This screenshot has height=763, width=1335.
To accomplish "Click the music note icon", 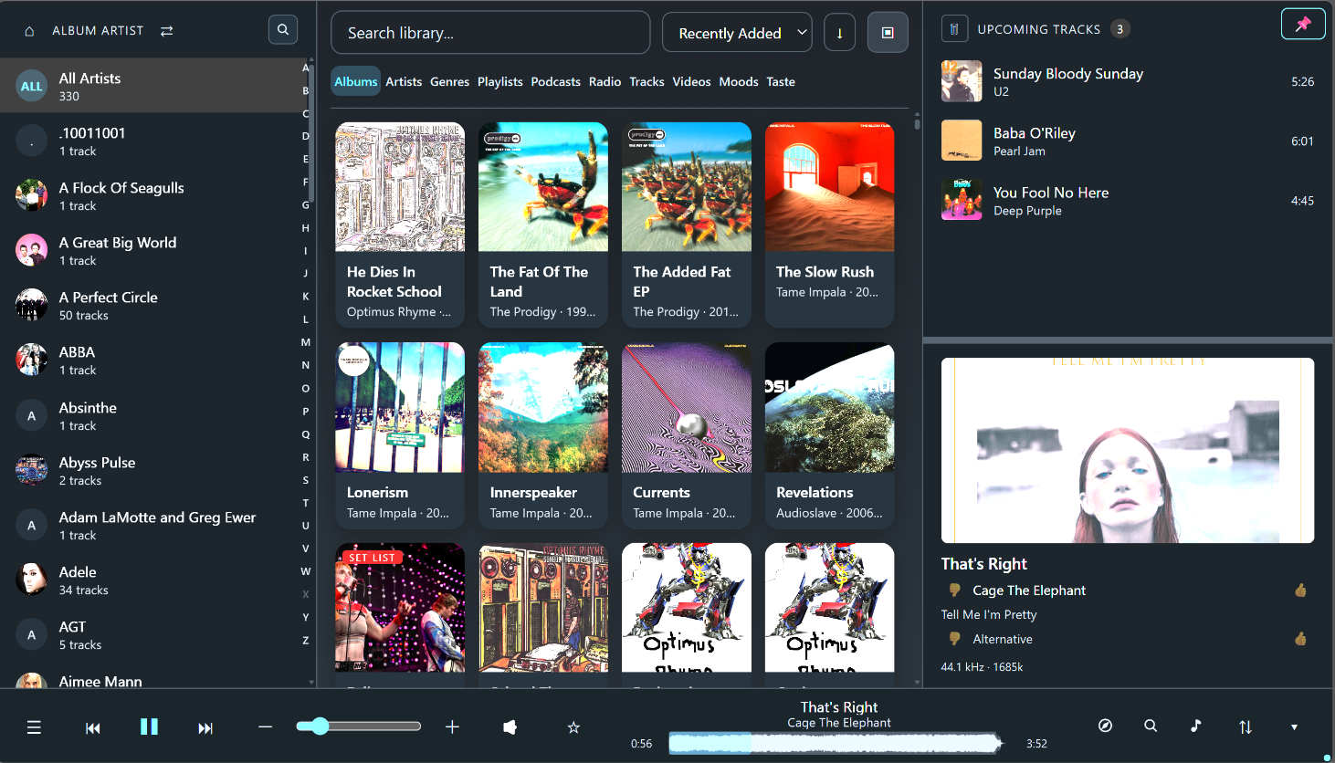I will coord(1196,726).
